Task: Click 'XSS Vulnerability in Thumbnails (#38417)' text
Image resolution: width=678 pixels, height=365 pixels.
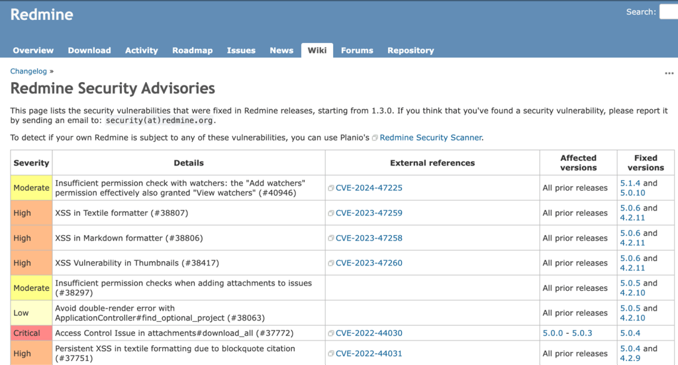Action: click(x=137, y=263)
